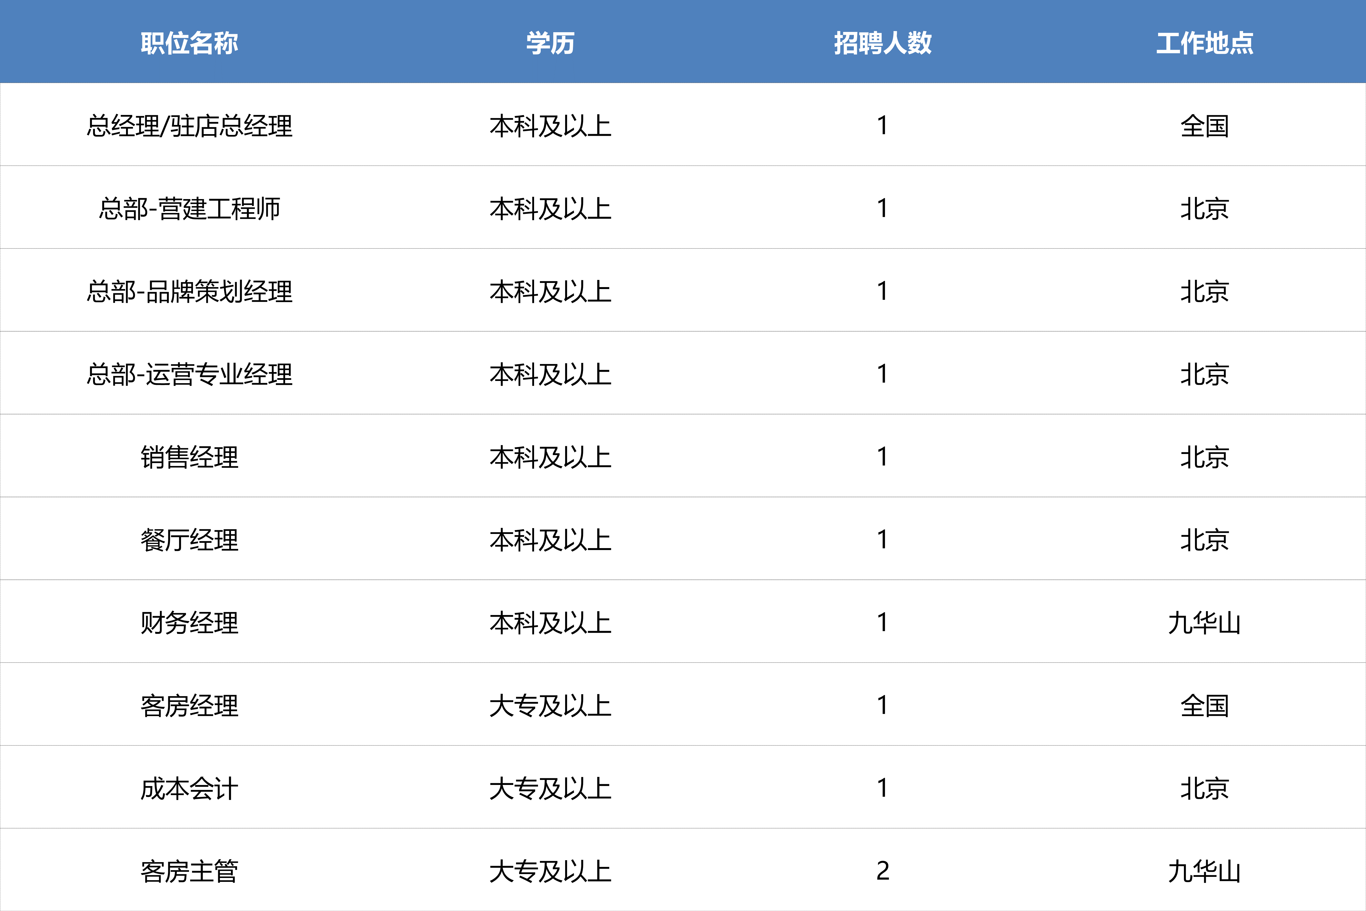The height and width of the screenshot is (911, 1366).
Task: Open the 客房经理 job entry
Action: coord(189,706)
